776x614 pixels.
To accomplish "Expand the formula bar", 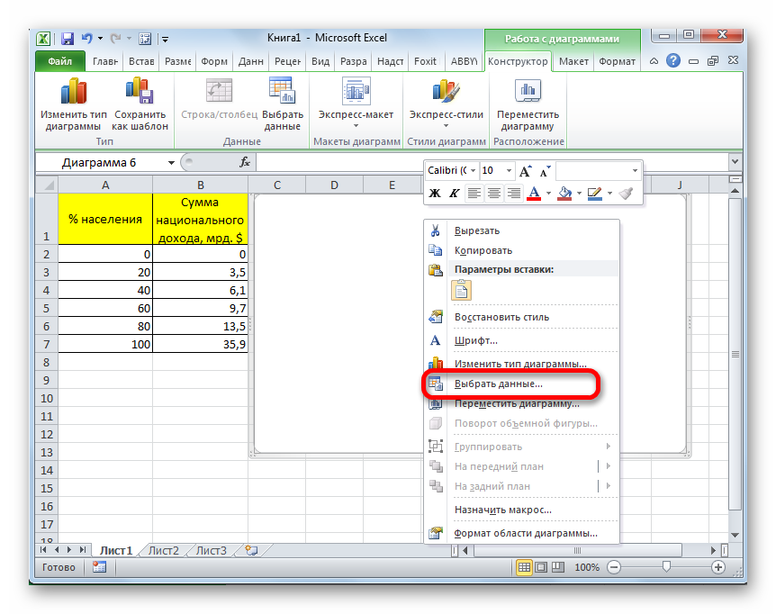I will pyautogui.click(x=735, y=161).
